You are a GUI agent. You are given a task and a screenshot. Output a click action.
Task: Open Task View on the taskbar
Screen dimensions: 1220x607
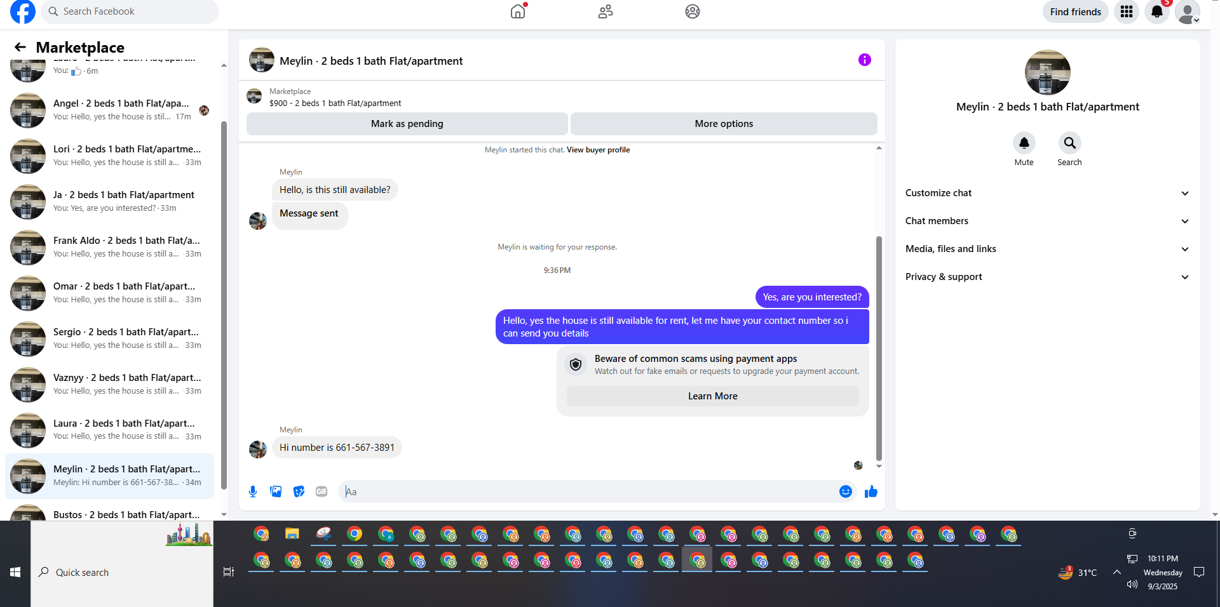click(x=229, y=572)
